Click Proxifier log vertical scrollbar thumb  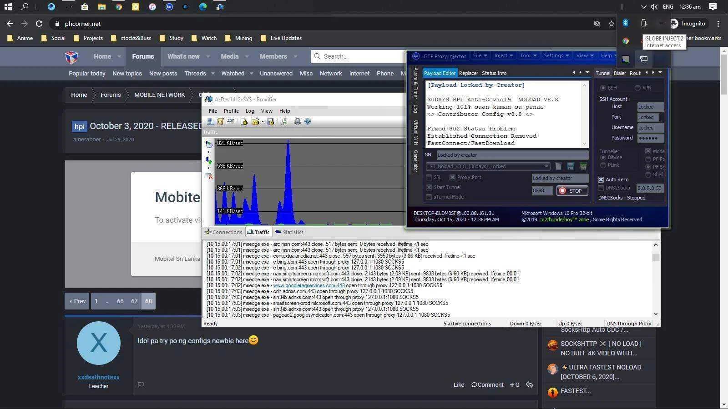tap(656, 258)
